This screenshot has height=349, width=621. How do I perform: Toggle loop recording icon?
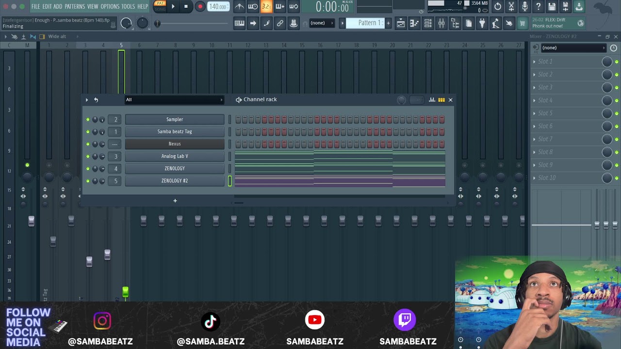tap(294, 6)
